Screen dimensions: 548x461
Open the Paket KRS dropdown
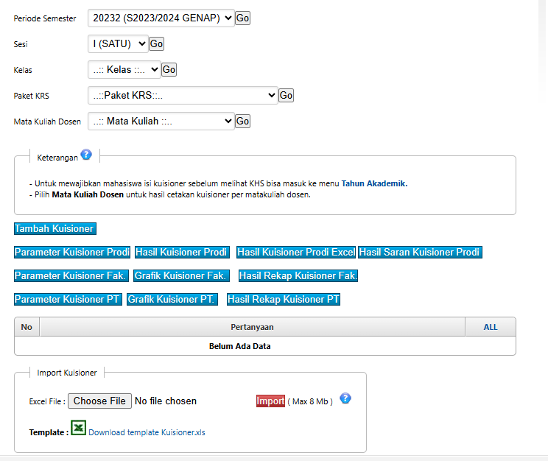point(183,96)
